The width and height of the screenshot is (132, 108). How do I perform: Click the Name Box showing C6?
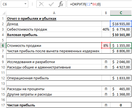pos(15,4)
